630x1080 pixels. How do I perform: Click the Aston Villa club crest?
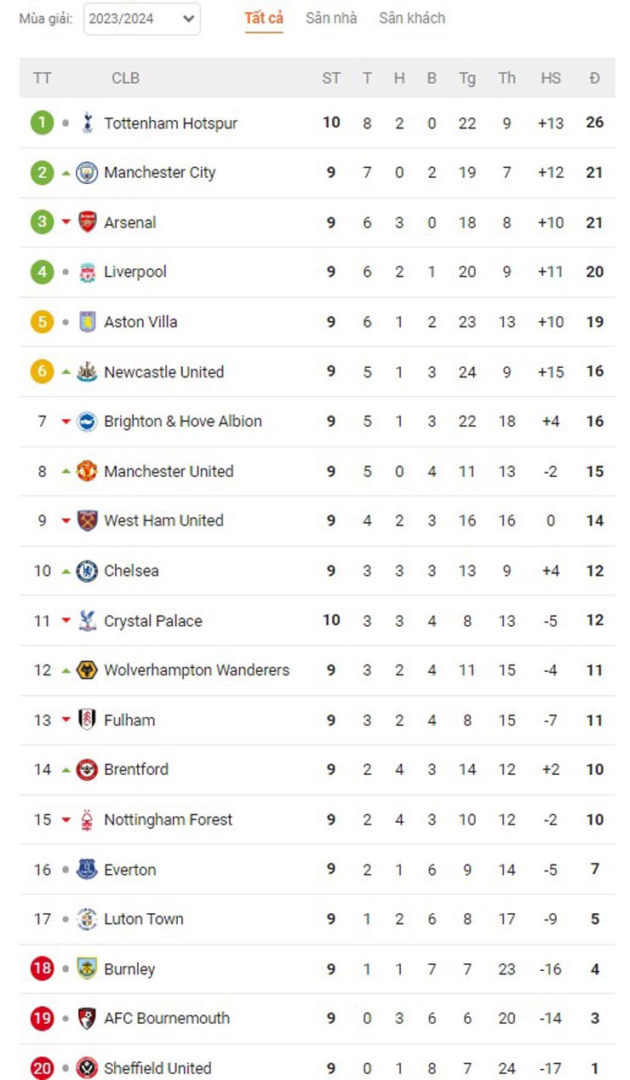coord(87,322)
